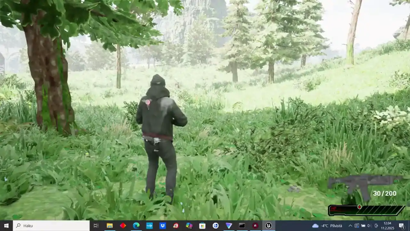Open File Explorer from the taskbar

[110, 226]
